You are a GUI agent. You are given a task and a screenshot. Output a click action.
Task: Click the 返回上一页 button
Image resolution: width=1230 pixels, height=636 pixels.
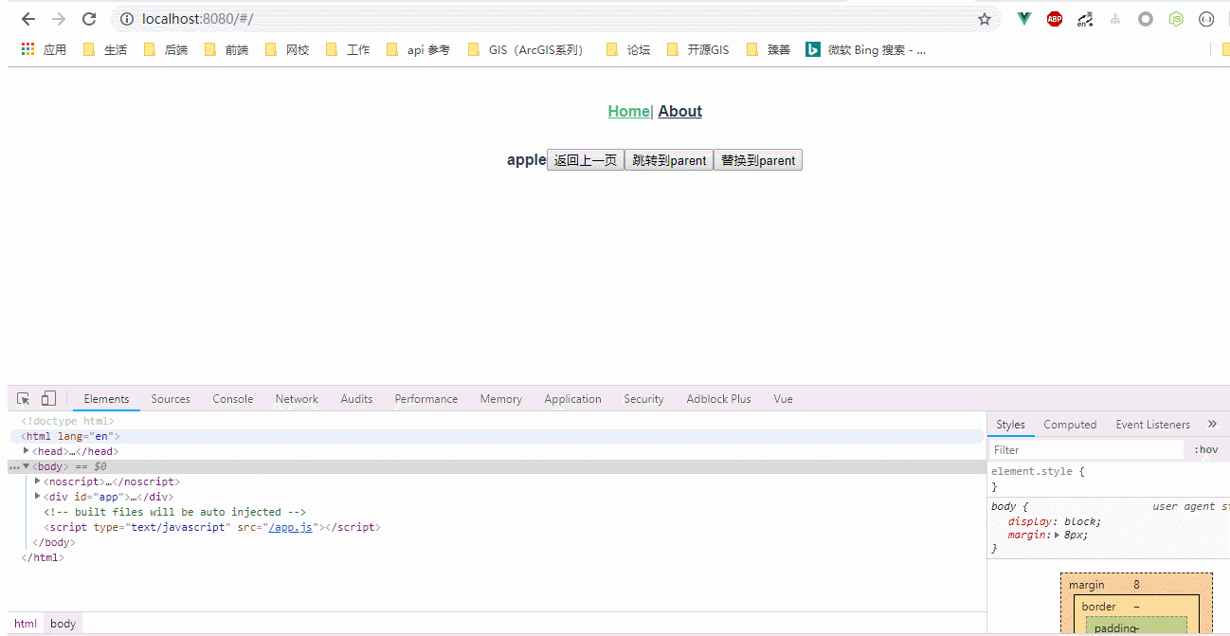coord(586,160)
